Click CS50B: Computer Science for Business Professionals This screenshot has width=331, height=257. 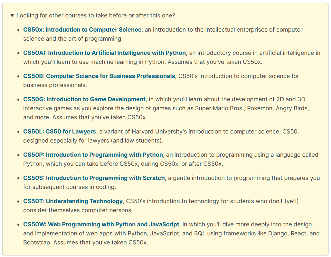click(98, 76)
